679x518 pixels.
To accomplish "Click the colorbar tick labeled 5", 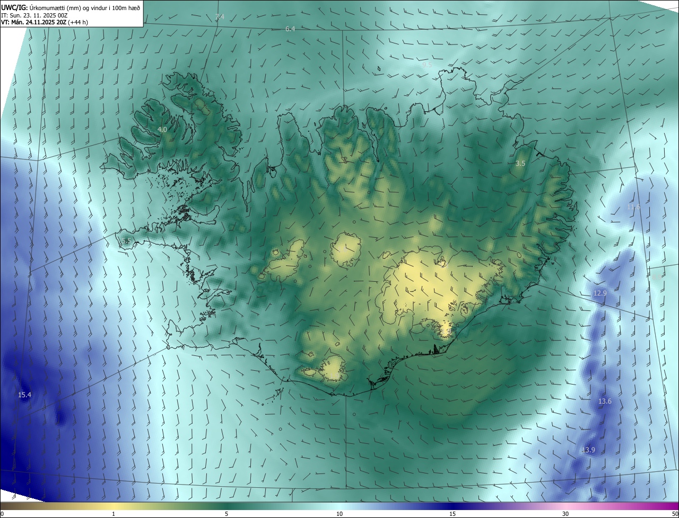I will [x=227, y=514].
